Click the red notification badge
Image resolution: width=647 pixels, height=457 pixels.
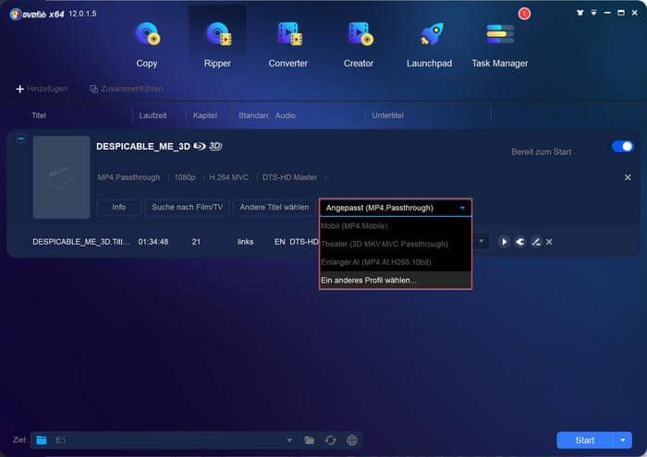click(524, 14)
